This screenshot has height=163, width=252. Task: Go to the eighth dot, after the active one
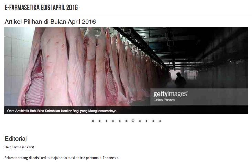pos(140,121)
